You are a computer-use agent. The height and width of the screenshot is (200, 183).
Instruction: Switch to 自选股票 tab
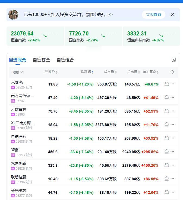[18, 60]
